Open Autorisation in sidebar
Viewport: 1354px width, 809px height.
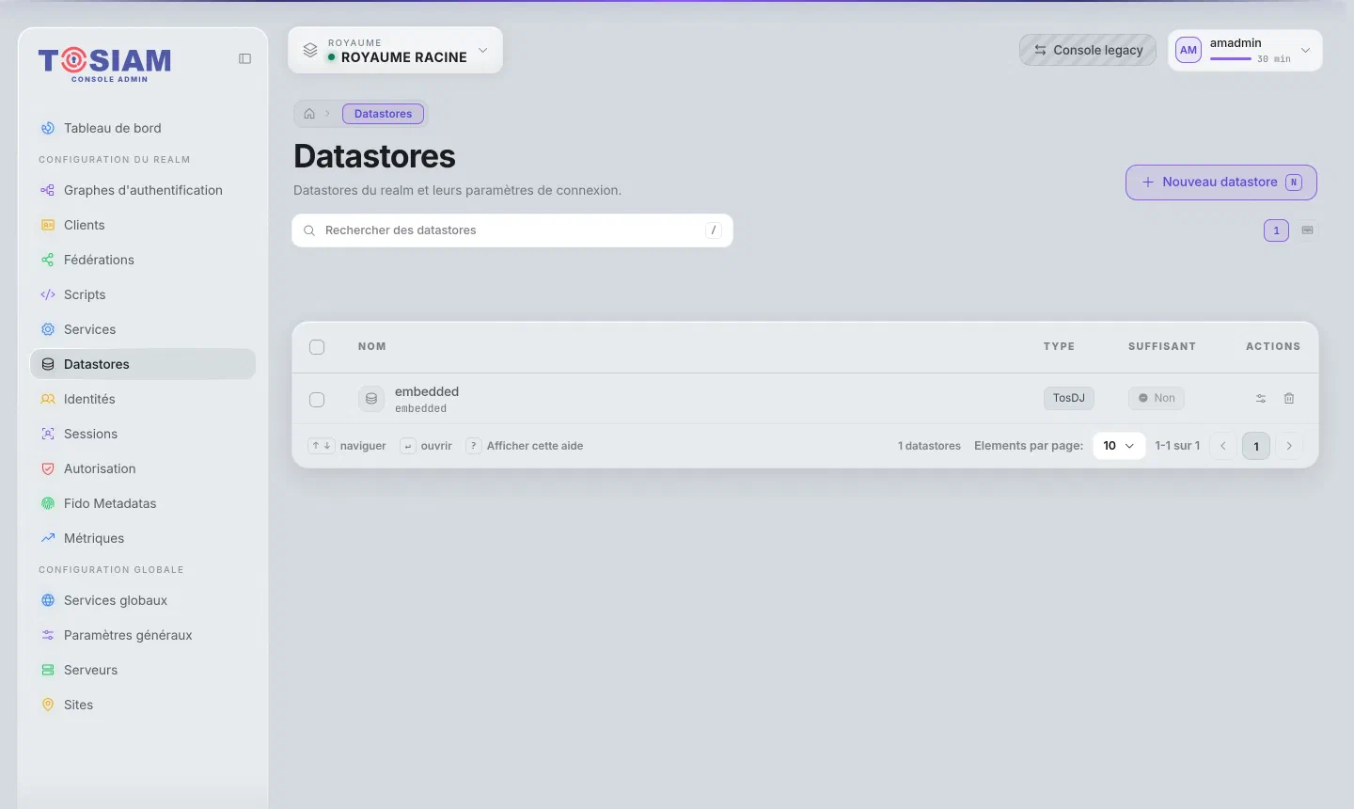tap(143, 468)
